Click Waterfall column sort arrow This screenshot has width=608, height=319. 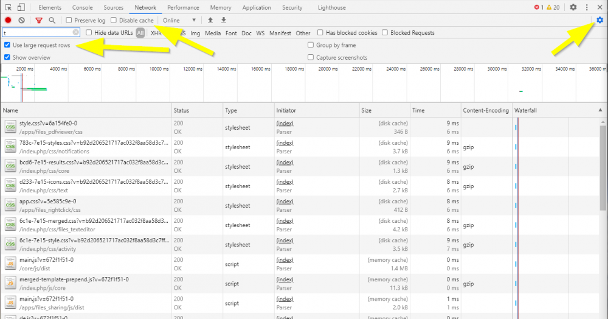click(x=600, y=111)
